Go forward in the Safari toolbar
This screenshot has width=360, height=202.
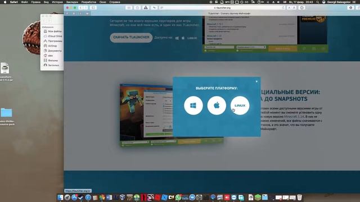85,7
